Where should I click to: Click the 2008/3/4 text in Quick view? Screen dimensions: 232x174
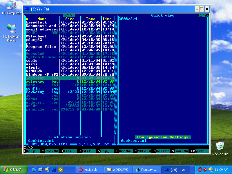click(128, 19)
